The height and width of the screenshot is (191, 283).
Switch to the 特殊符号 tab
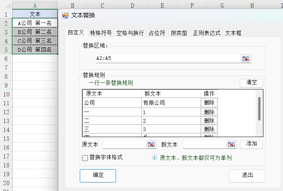tap(101, 33)
